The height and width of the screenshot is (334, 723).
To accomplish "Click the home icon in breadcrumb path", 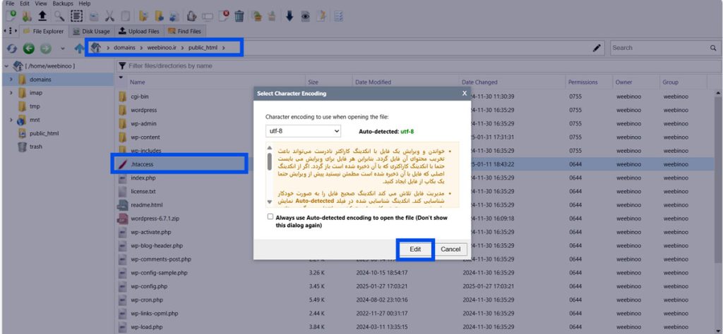I will click(95, 47).
